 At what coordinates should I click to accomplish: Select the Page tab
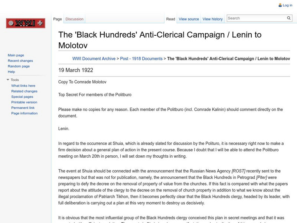point(57,19)
